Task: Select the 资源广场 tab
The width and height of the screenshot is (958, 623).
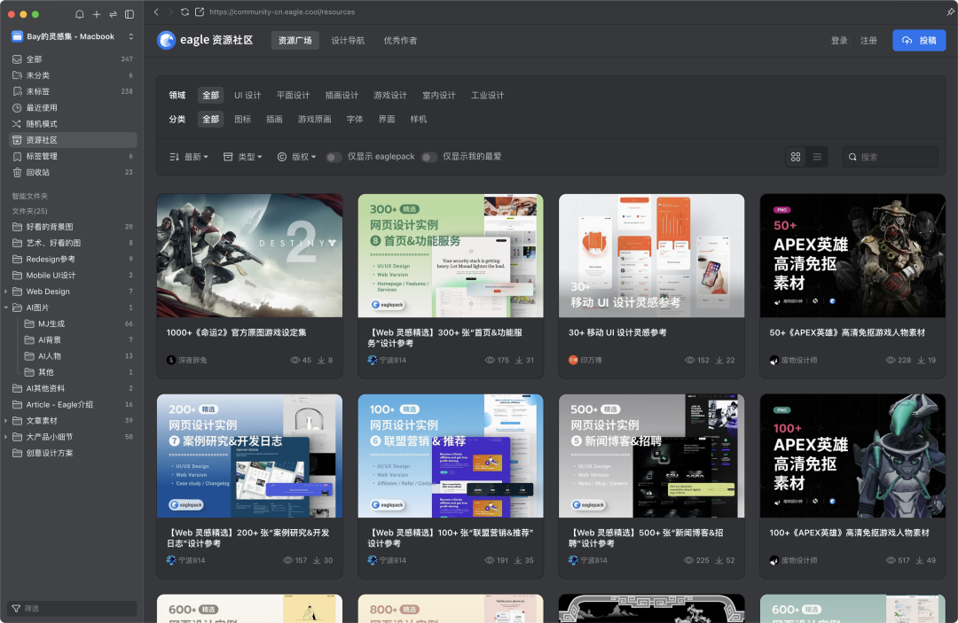Action: 295,40
